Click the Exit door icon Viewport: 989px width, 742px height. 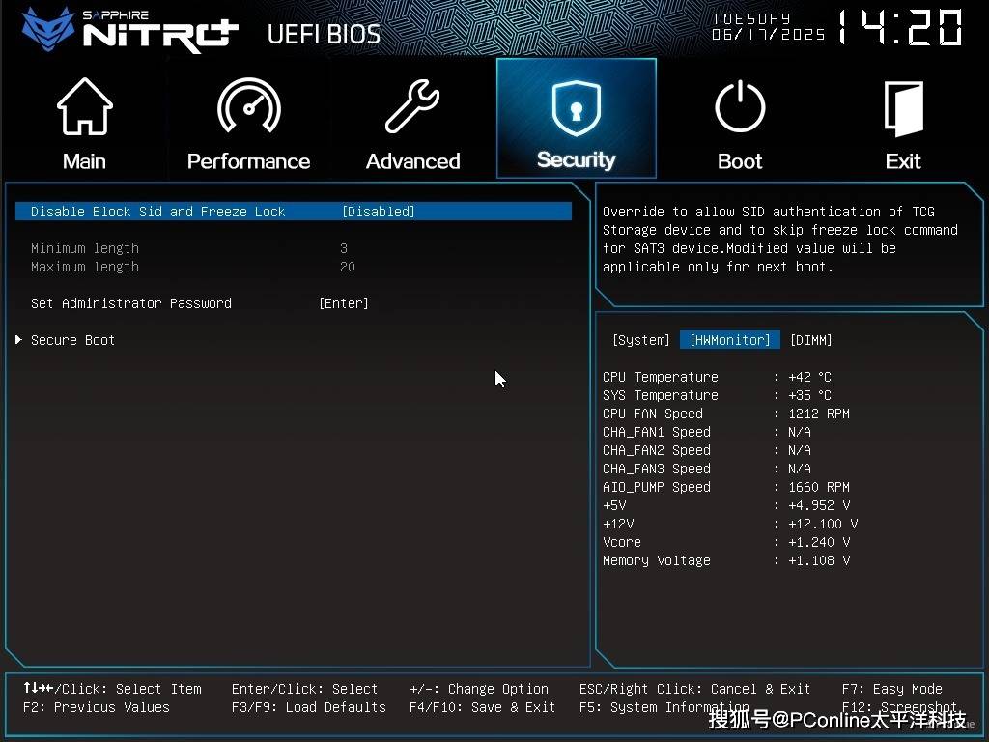coord(903,107)
